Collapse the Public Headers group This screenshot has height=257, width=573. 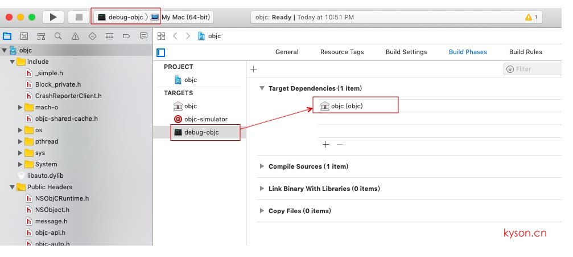click(12, 187)
